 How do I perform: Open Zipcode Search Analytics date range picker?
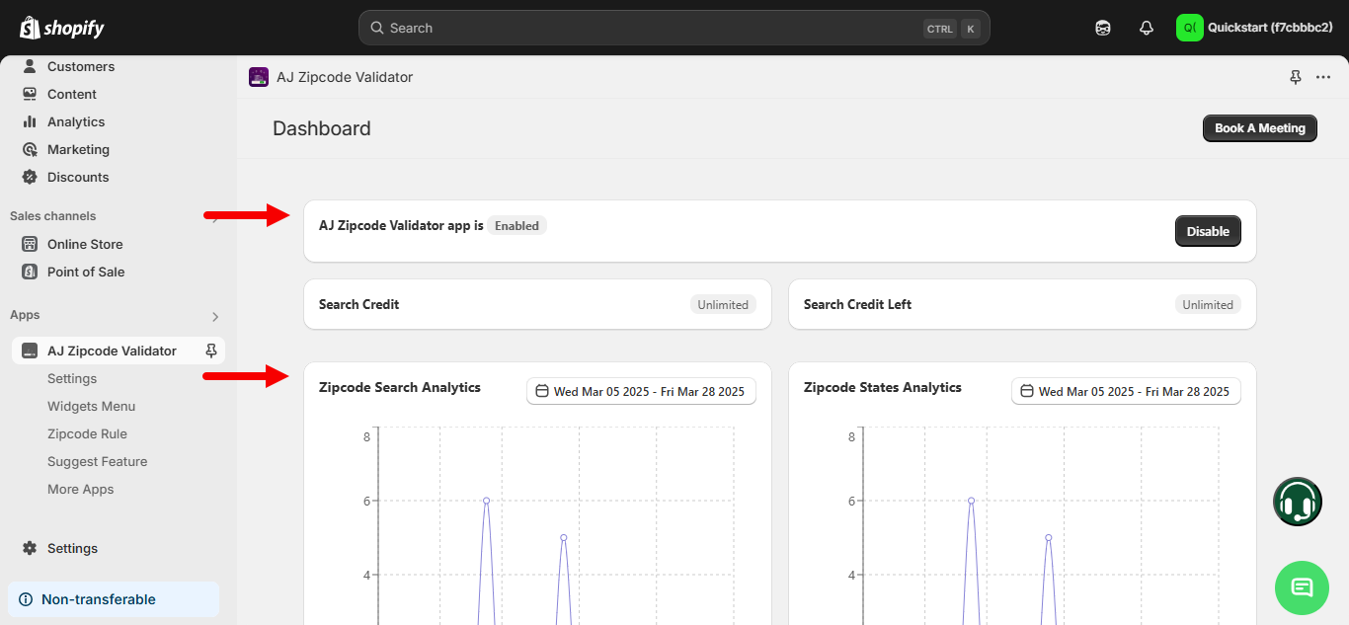coord(640,391)
